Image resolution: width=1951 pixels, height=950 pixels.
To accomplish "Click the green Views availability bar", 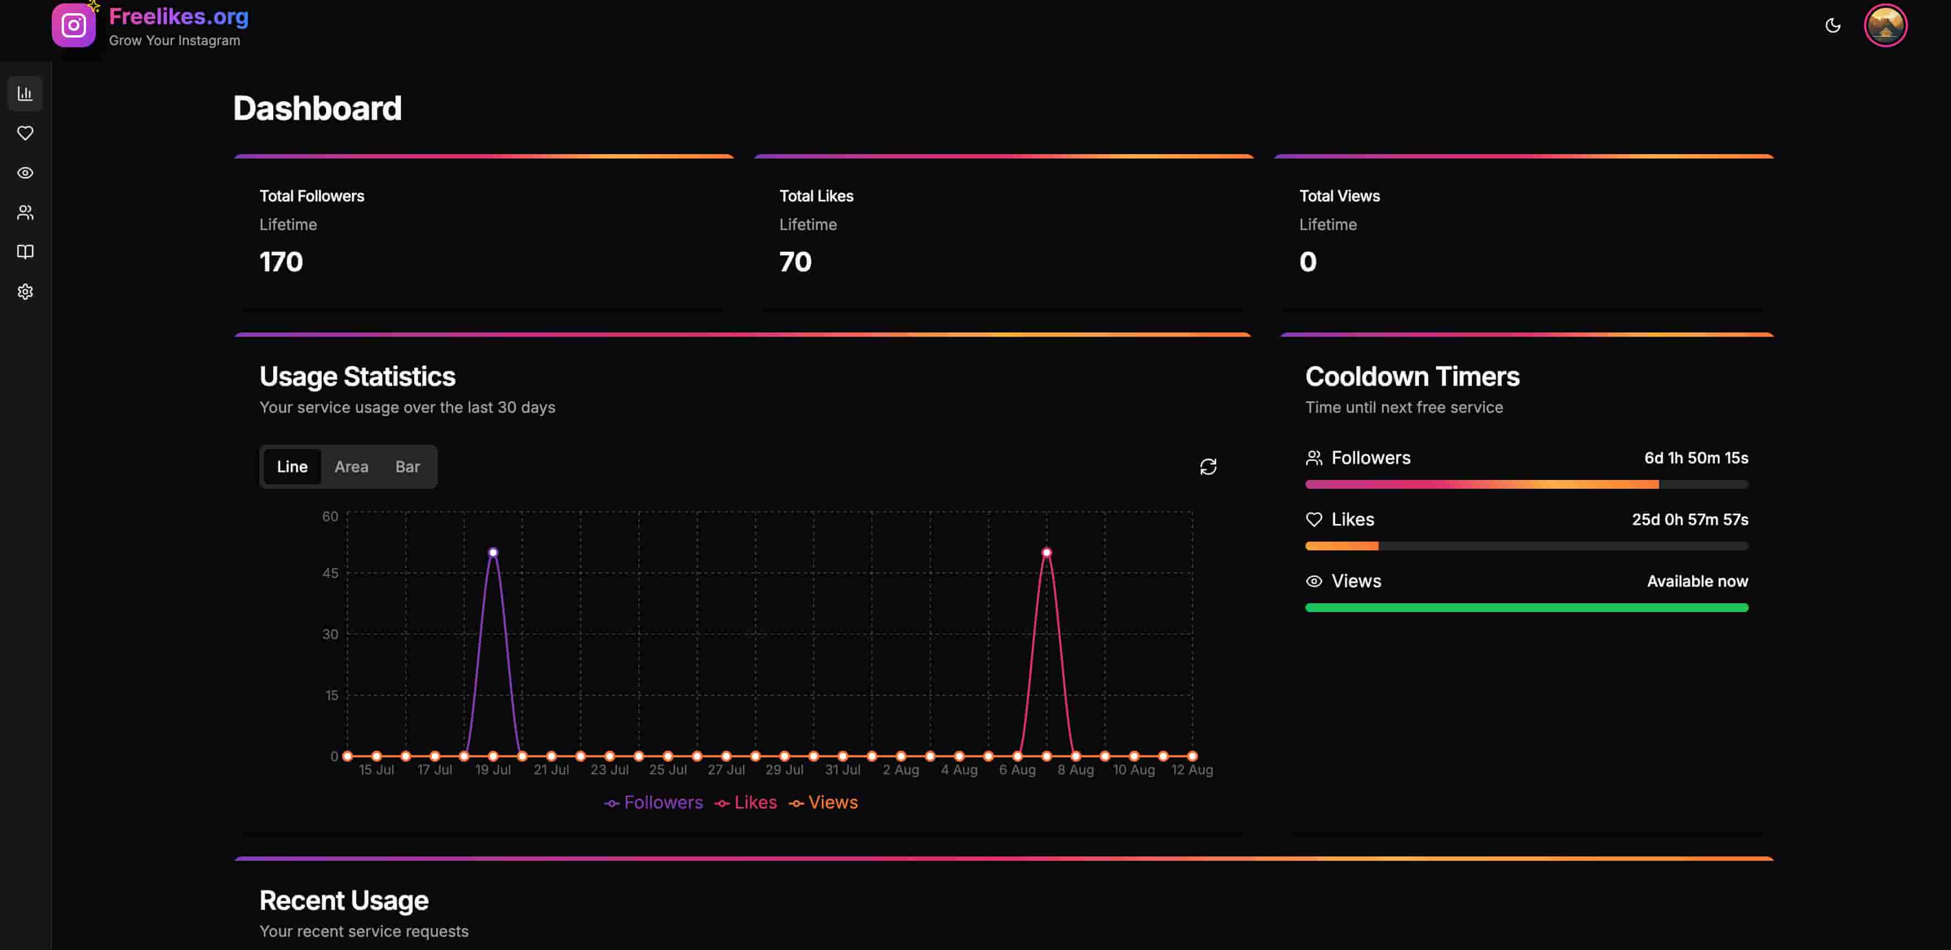I will point(1527,608).
